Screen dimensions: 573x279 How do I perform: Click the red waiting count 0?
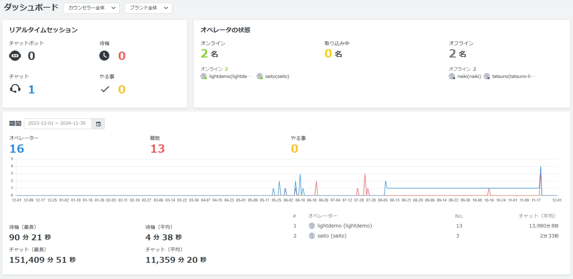(x=122, y=56)
